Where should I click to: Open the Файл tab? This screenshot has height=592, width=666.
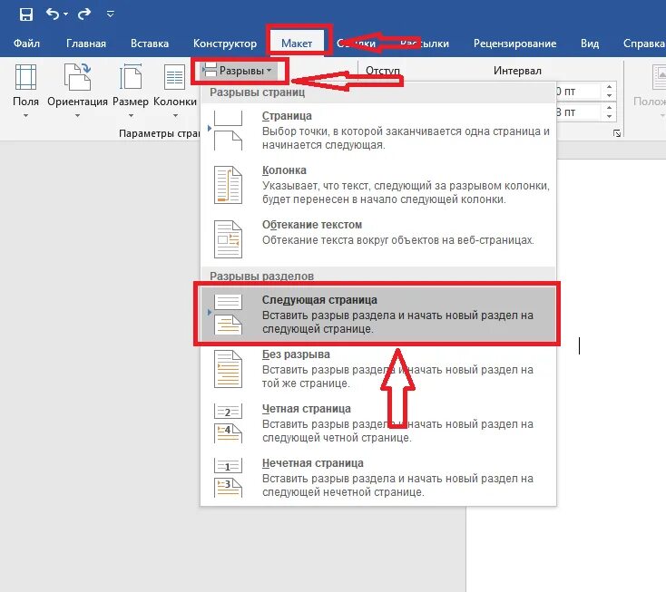click(x=26, y=44)
